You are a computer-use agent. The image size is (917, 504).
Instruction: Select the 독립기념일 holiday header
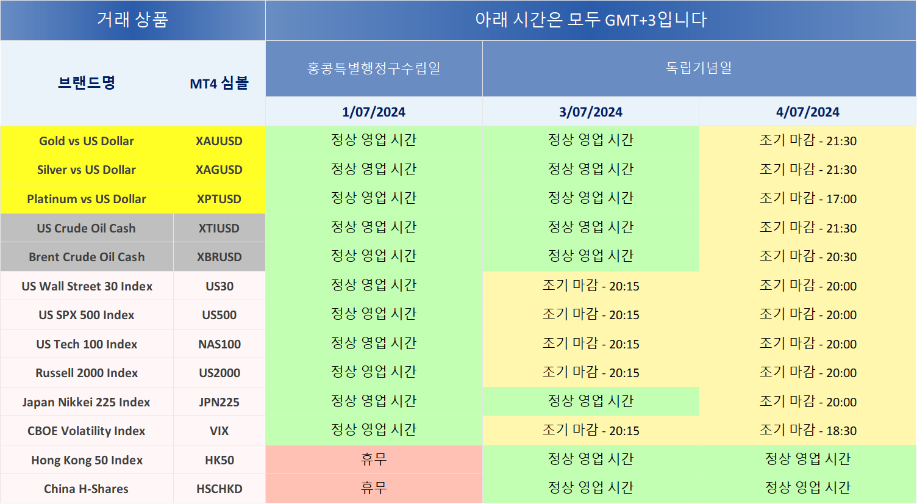click(x=699, y=68)
